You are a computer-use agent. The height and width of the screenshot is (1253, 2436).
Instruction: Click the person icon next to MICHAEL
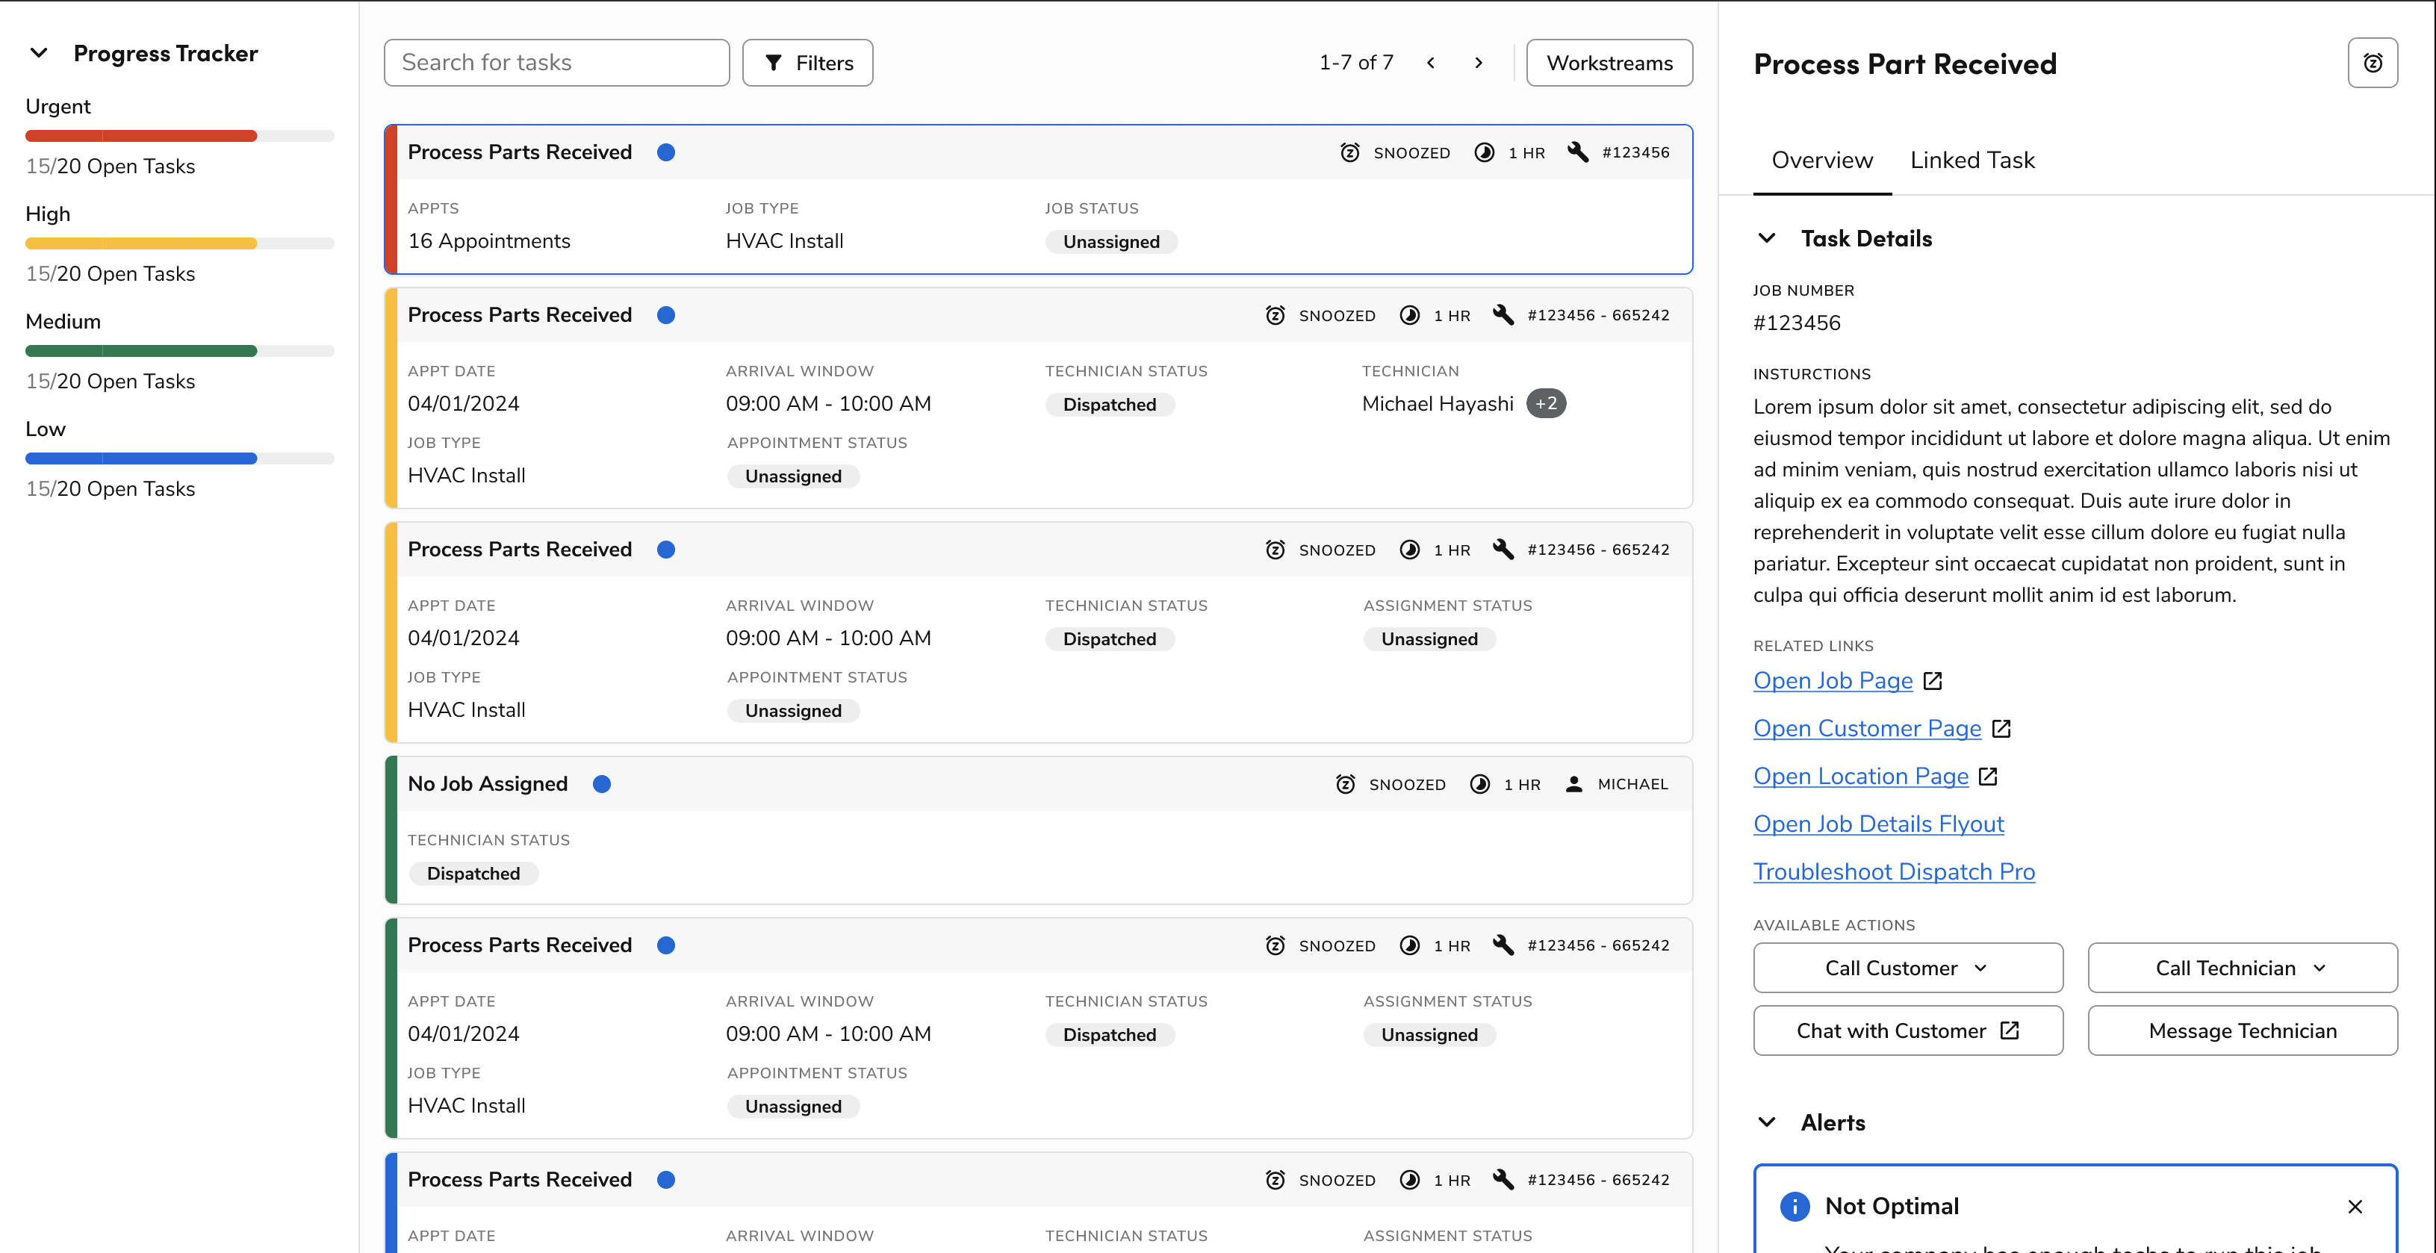(1573, 784)
